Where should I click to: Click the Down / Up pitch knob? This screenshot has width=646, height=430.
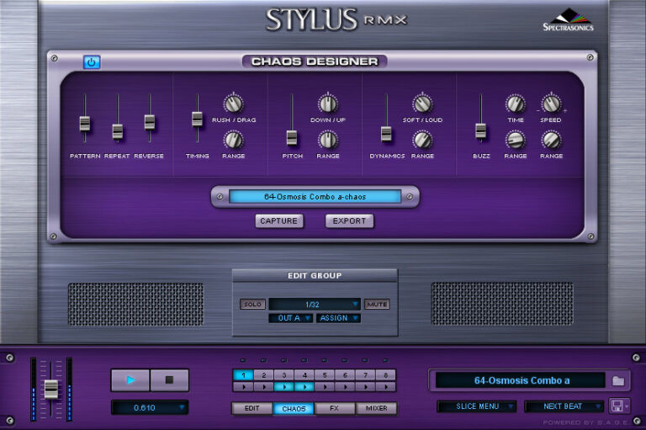[328, 104]
